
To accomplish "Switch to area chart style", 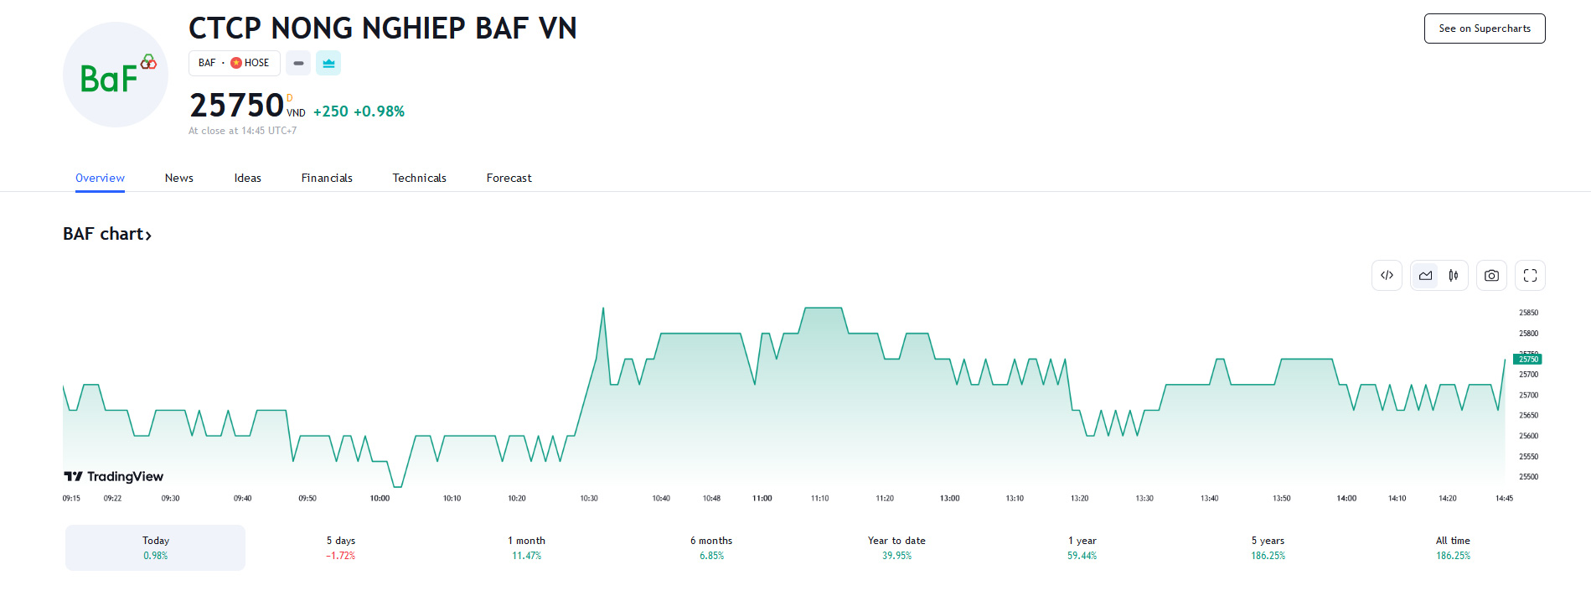I will pyautogui.click(x=1425, y=276).
